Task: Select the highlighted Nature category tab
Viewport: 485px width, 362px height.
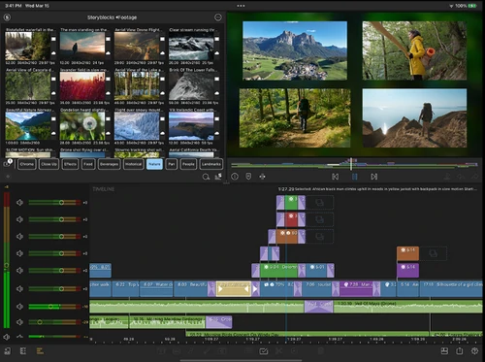Action: point(154,164)
